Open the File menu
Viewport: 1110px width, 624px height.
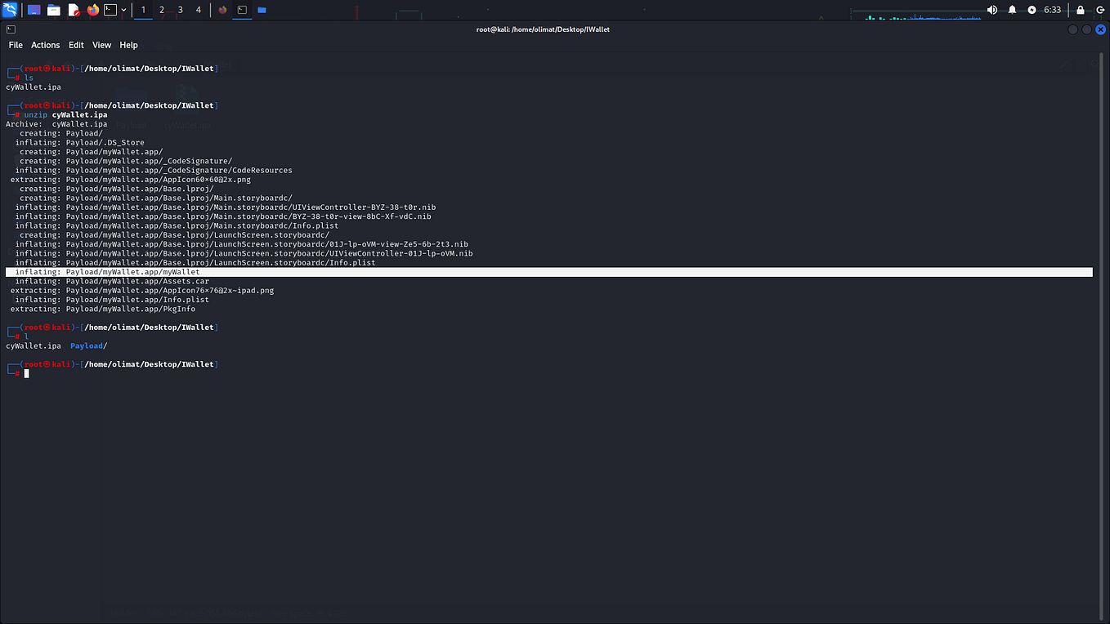tap(16, 45)
